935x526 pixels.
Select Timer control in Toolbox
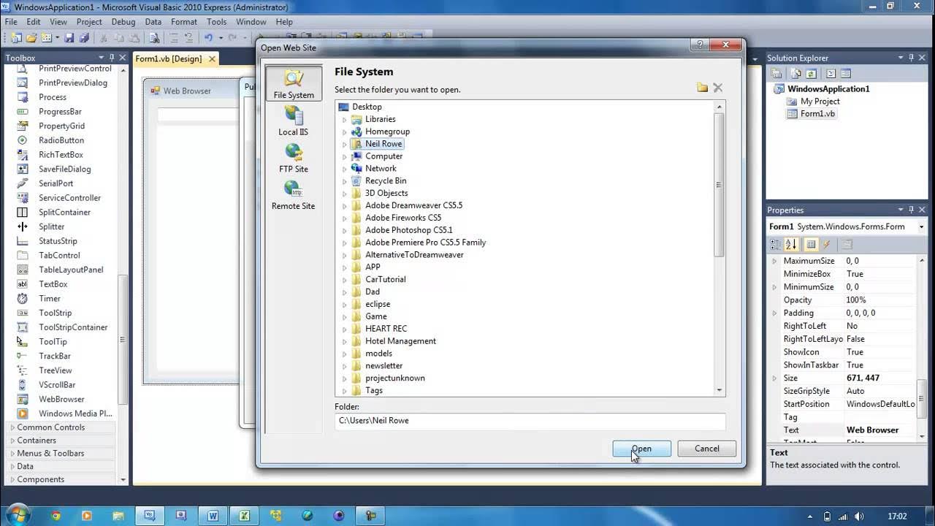coord(50,298)
